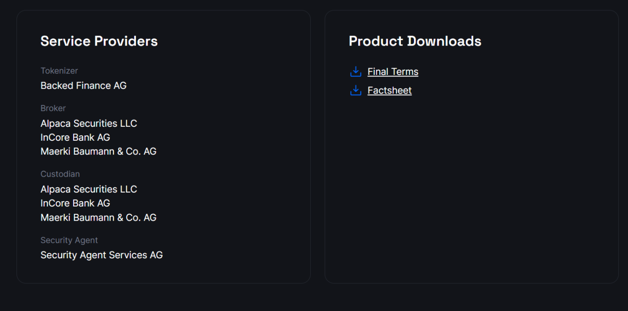Viewport: 628px width, 311px height.
Task: Select the Security Agent label
Action: click(x=69, y=240)
